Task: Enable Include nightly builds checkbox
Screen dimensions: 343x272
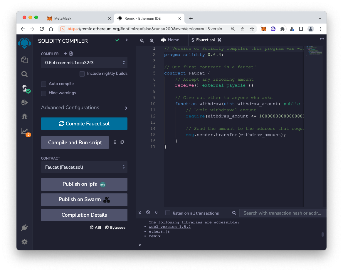Action: pos(82,74)
